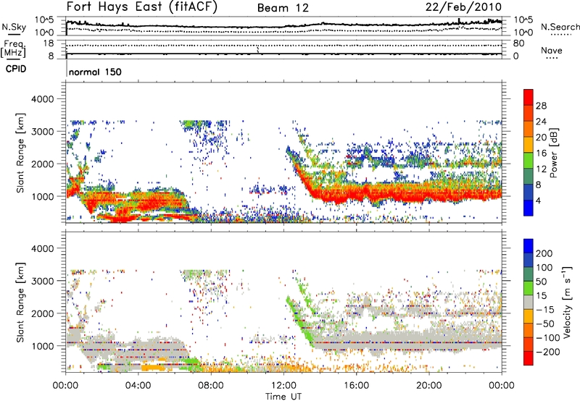Click the red top segment of Power colorbar
Screen dimensions: 580x401
[529, 97]
